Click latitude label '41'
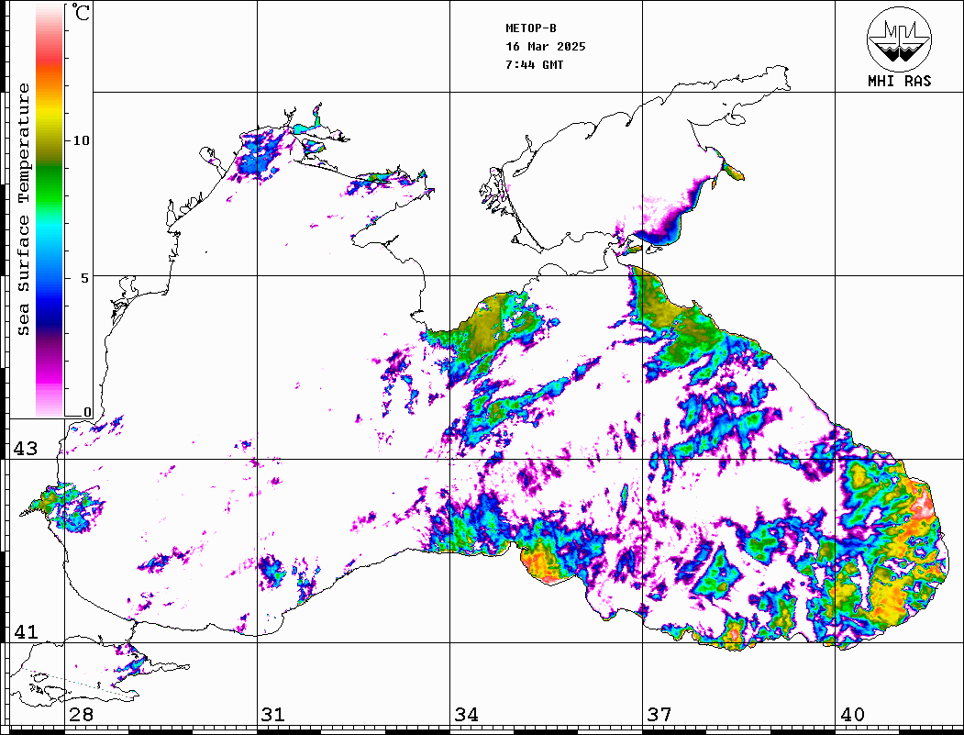964x735 pixels. pos(26,631)
